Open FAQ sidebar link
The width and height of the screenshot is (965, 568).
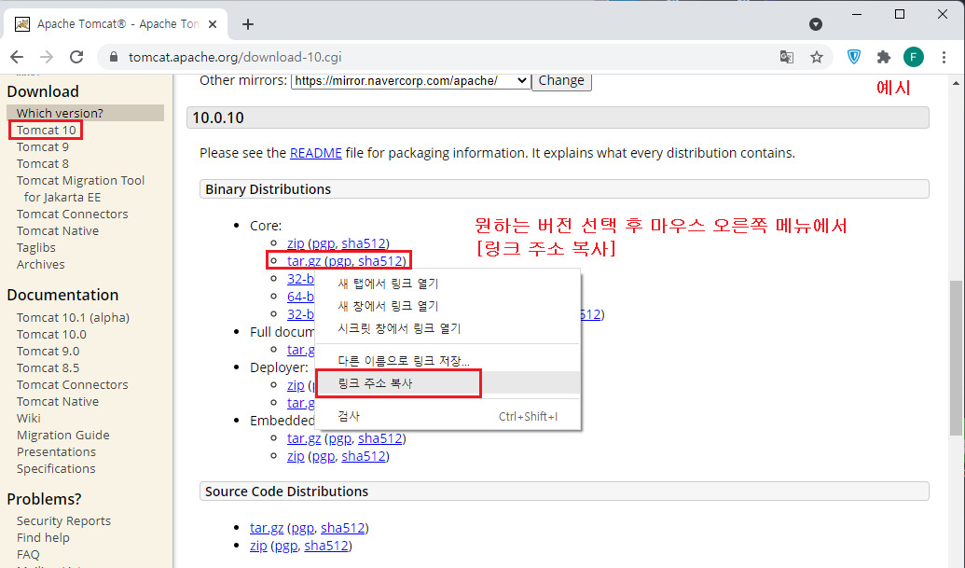[28, 554]
